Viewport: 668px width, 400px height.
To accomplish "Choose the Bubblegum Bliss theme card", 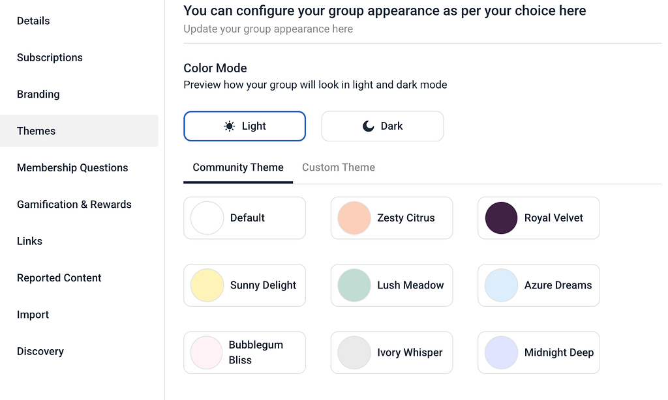I will pyautogui.click(x=245, y=352).
